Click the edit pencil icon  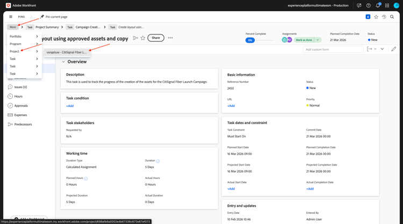393,49
